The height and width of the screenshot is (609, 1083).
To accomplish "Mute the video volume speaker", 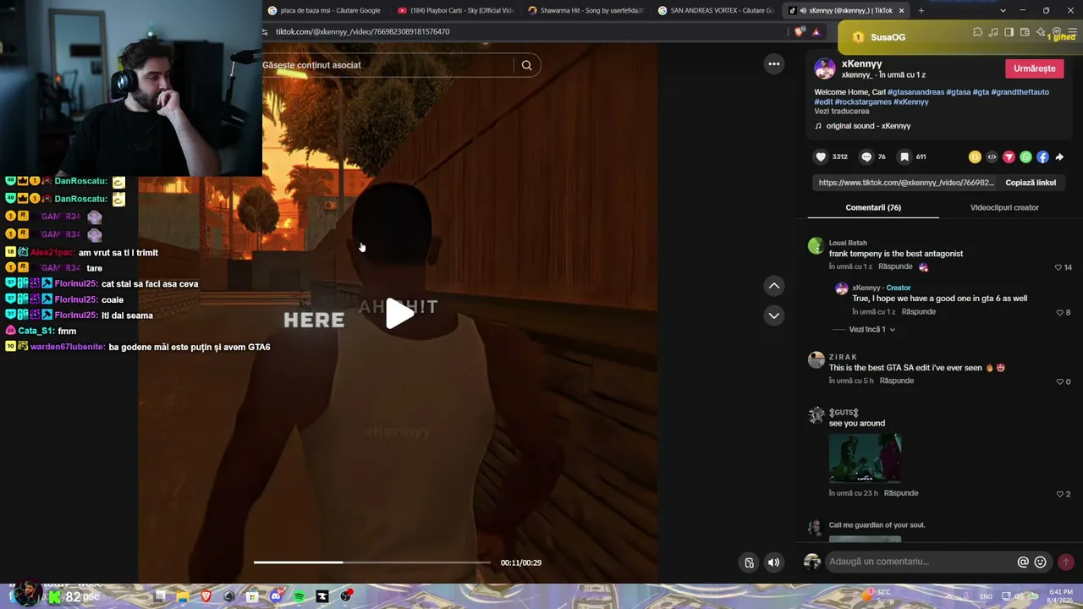I will pos(773,562).
